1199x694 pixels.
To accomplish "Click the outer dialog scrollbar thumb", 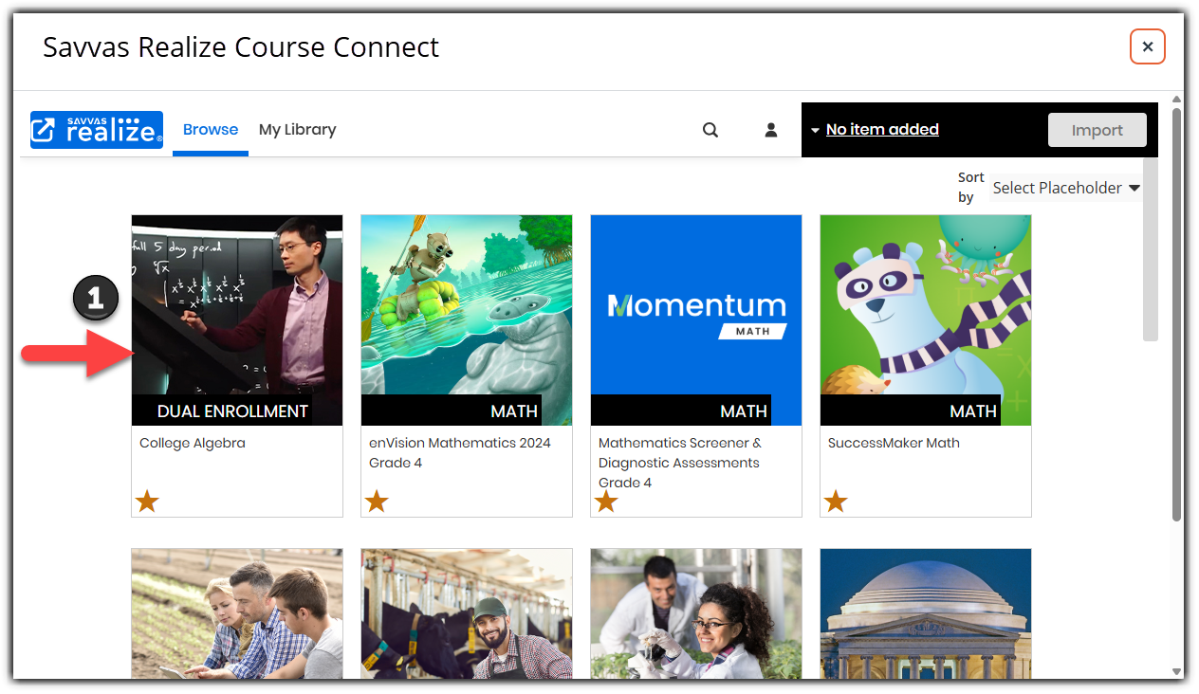I will [1177, 314].
